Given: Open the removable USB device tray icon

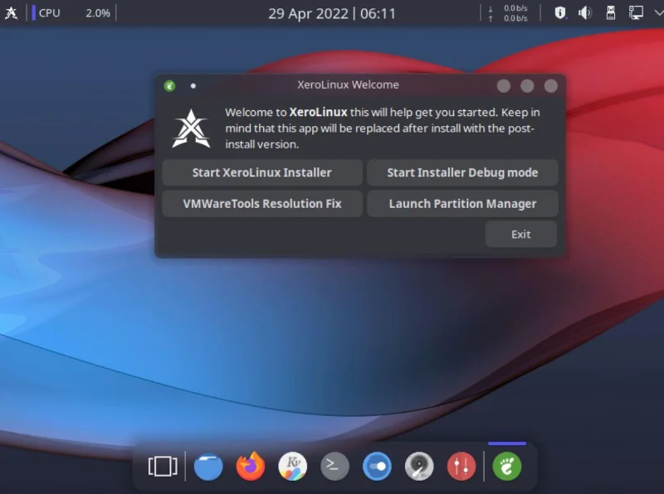Looking at the screenshot, I should pos(611,13).
